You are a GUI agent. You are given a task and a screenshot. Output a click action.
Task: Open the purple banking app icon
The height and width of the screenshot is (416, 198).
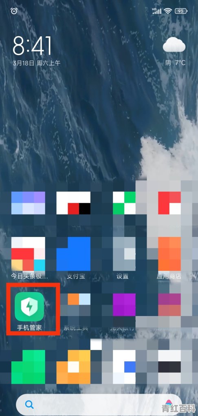tap(124, 305)
